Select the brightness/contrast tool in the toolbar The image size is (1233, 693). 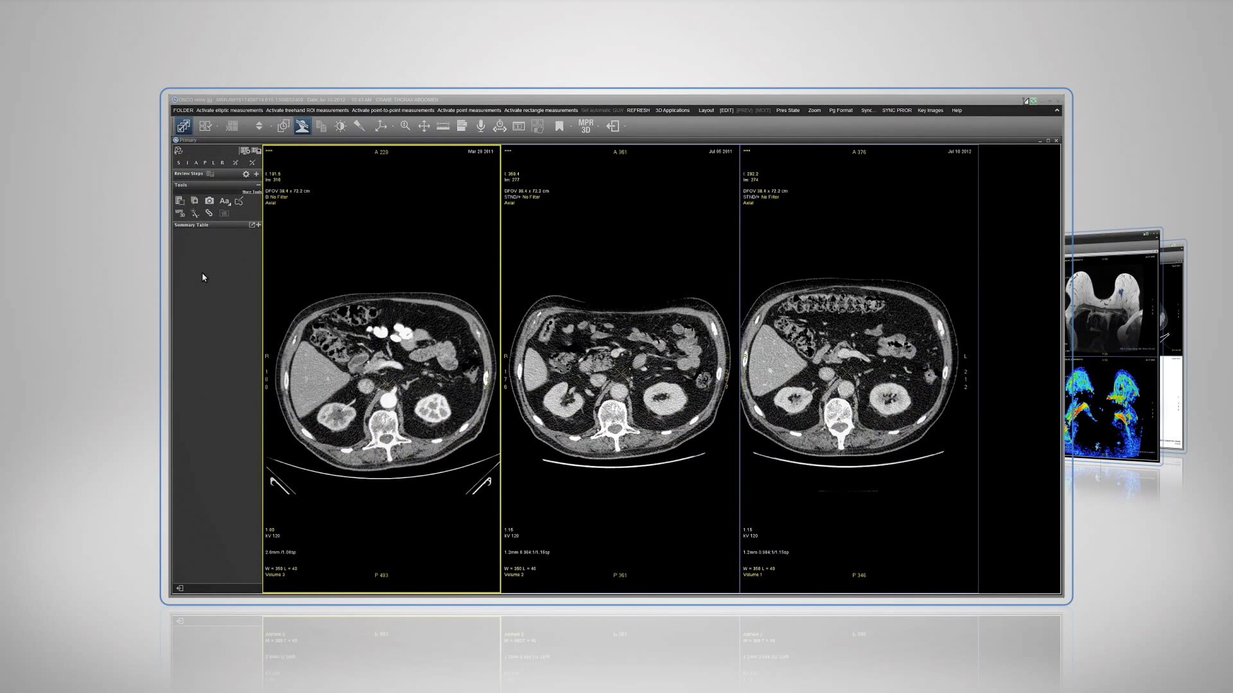pos(340,126)
